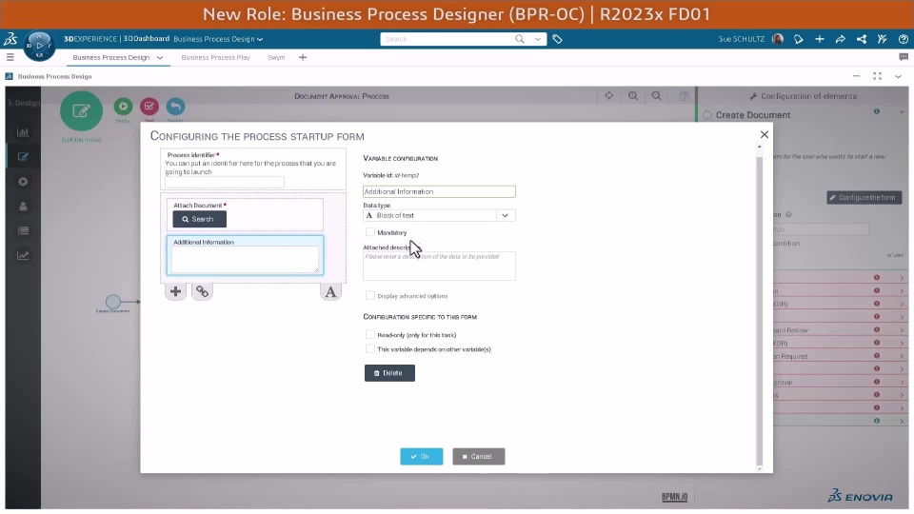Open the user icon in left sidebar
The image size is (914, 514).
(x=23, y=207)
